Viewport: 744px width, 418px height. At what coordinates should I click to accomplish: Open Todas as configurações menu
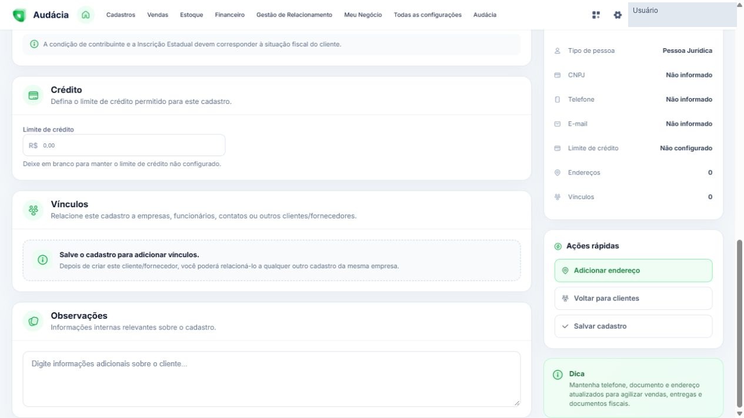click(x=428, y=15)
